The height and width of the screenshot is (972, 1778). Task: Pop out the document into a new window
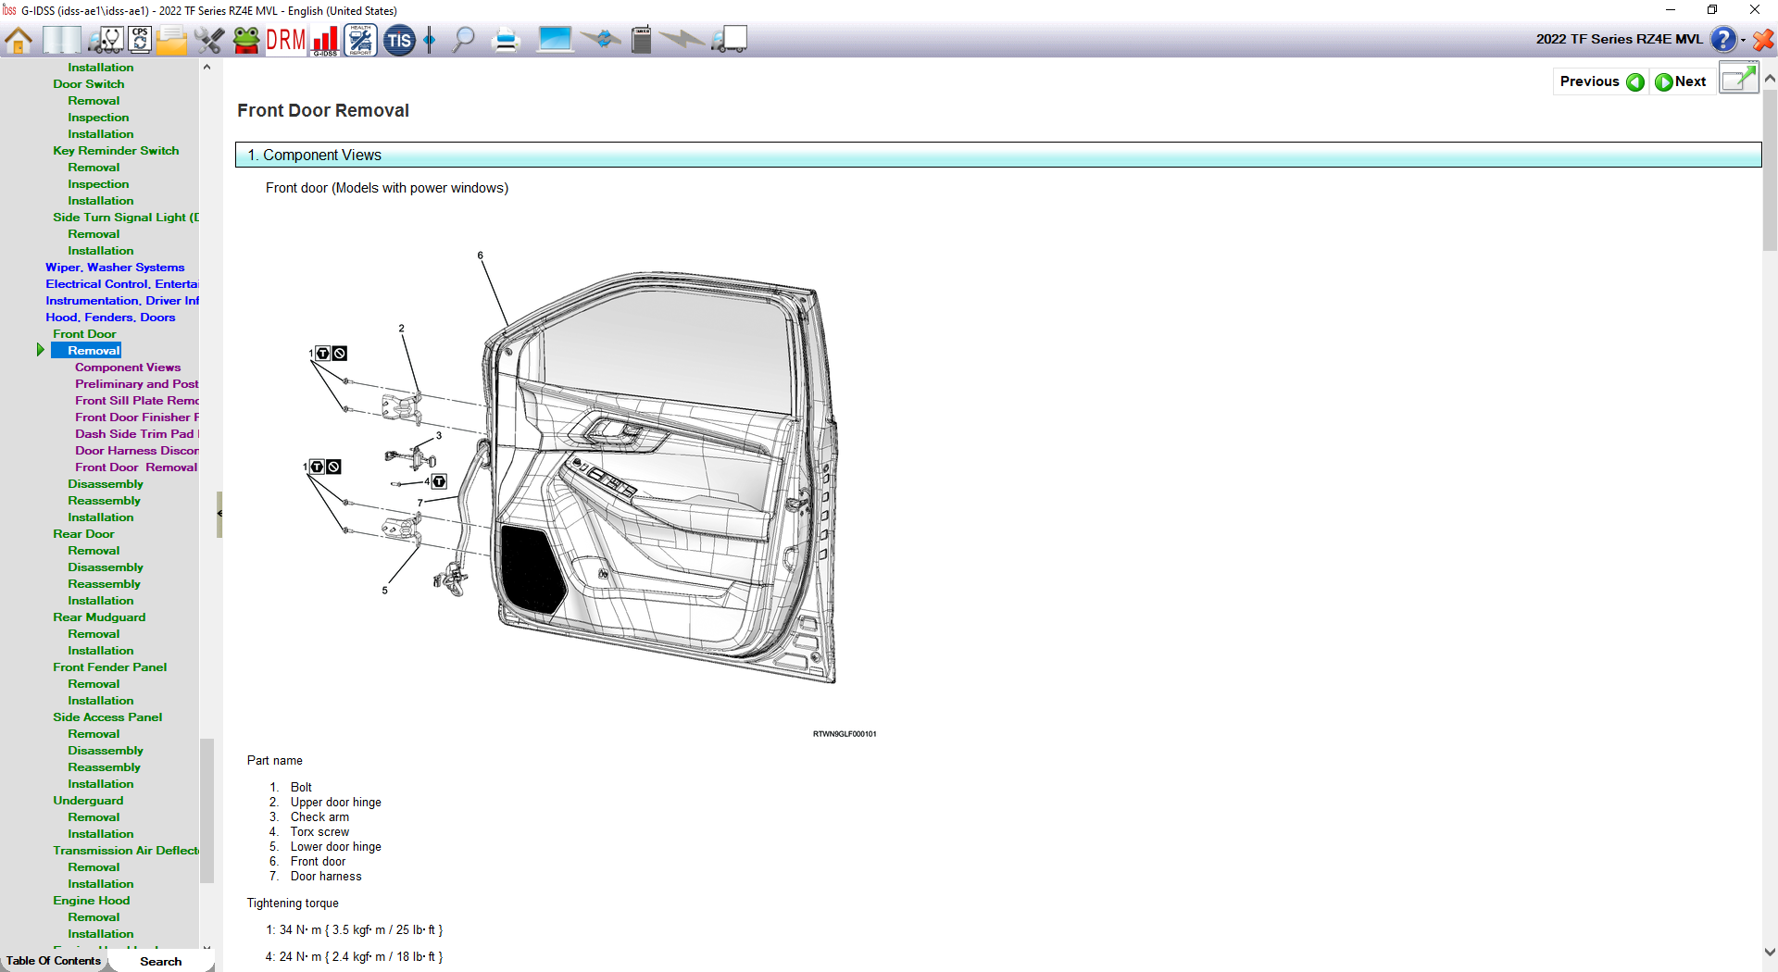pos(1738,79)
